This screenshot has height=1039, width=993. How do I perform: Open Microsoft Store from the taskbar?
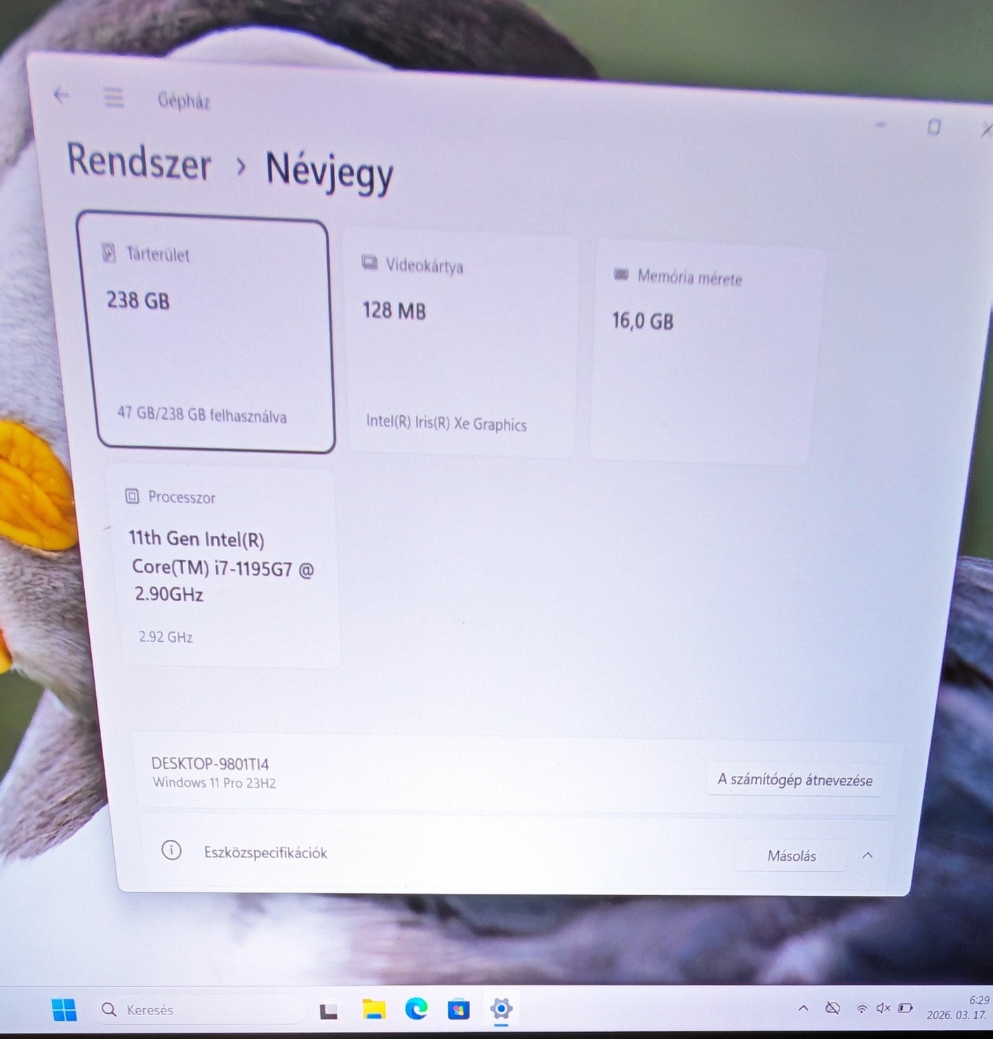pos(459,1010)
